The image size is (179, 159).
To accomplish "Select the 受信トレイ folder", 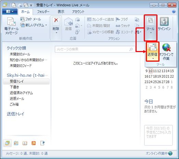I will click(x=26, y=82).
